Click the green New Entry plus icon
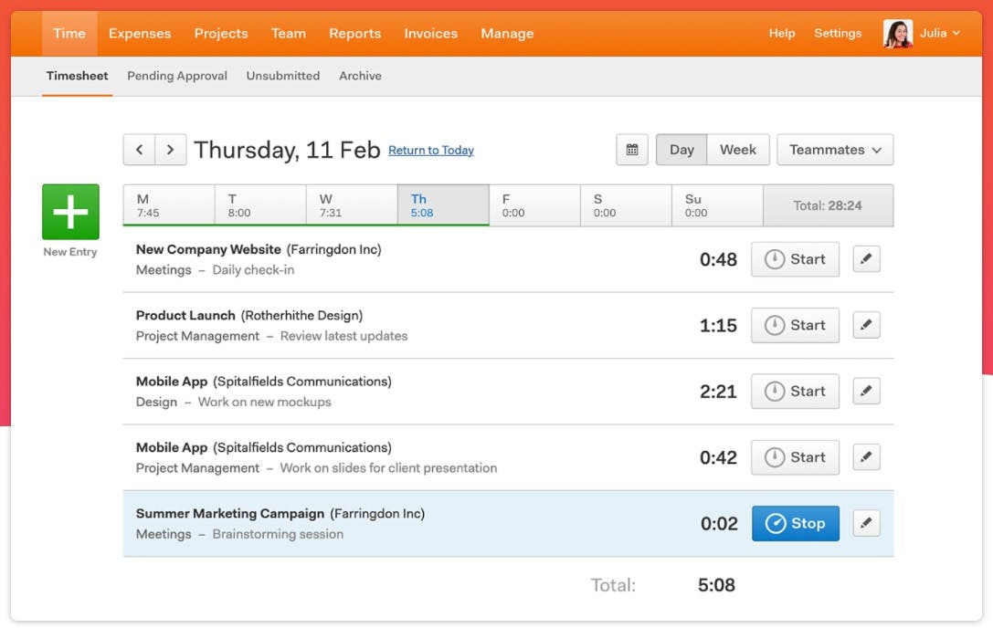This screenshot has height=628, width=993. point(70,212)
